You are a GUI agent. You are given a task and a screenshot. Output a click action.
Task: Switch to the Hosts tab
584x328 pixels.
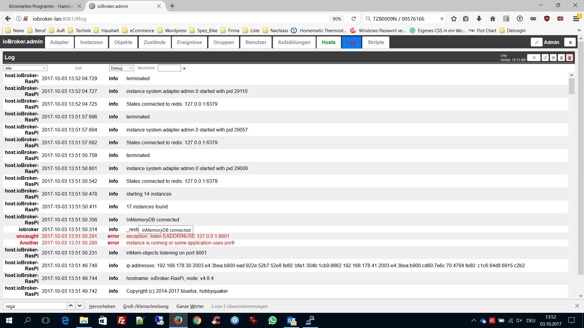point(328,42)
